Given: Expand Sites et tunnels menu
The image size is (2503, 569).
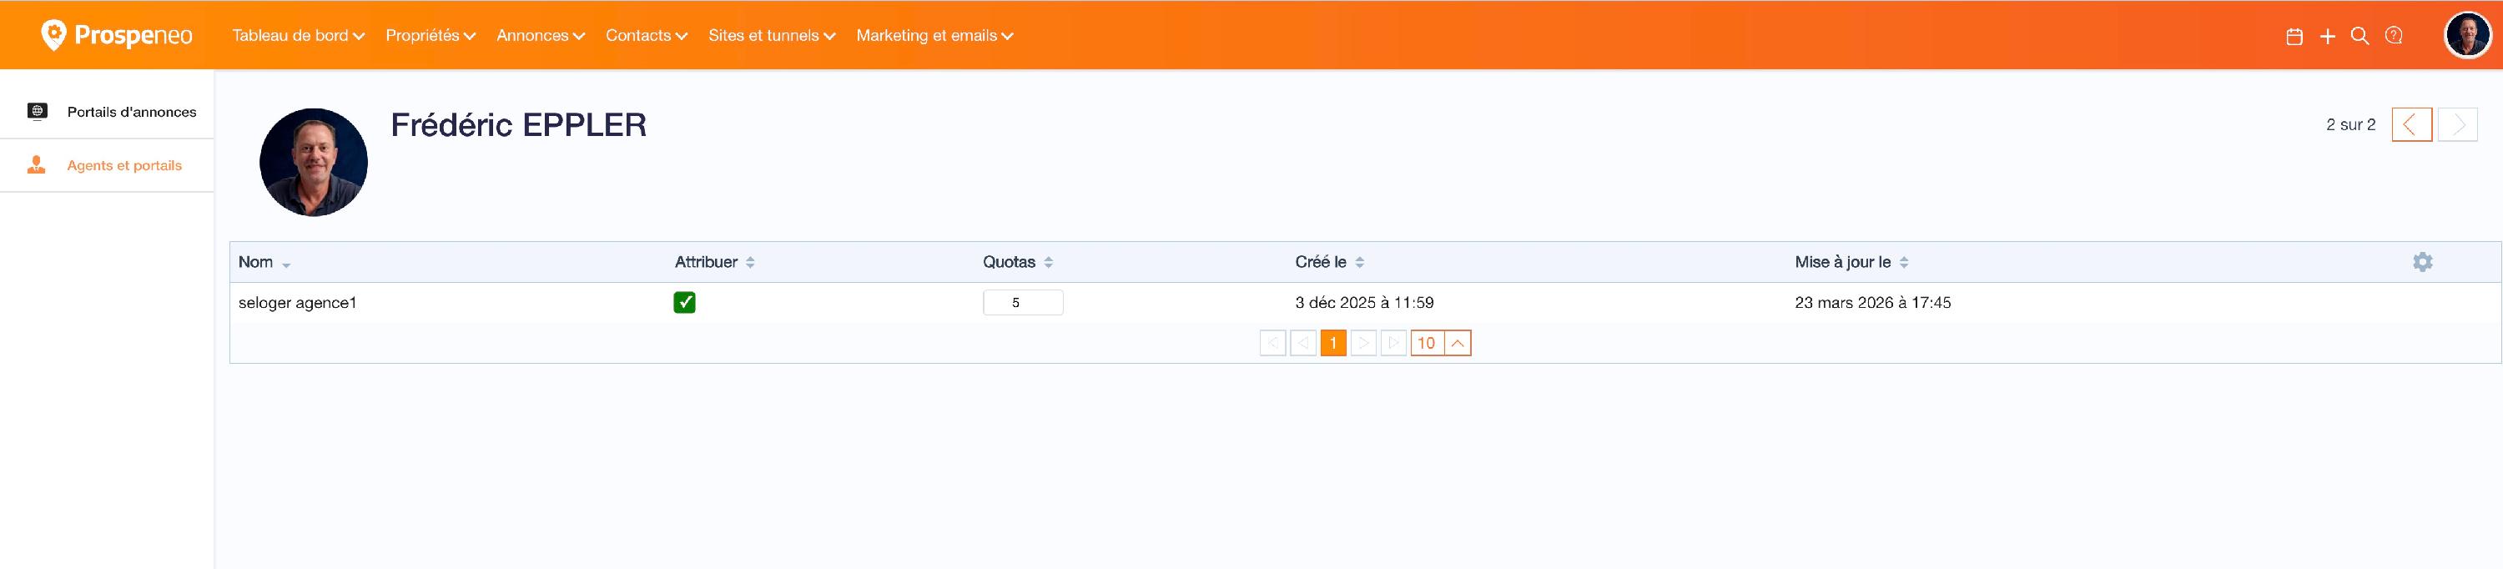Looking at the screenshot, I should tap(772, 36).
